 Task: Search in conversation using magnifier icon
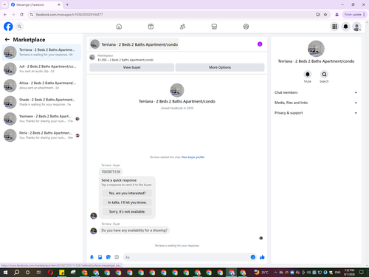pos(324,74)
